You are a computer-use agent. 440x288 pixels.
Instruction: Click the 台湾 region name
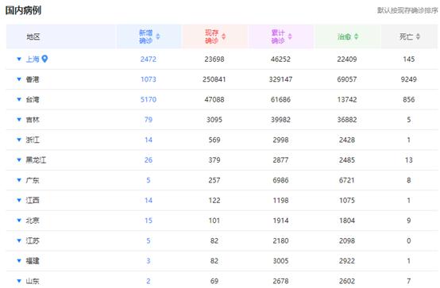pyautogui.click(x=33, y=99)
